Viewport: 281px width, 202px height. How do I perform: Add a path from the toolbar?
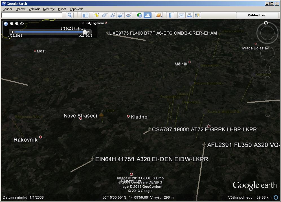pyautogui.click(x=113, y=15)
